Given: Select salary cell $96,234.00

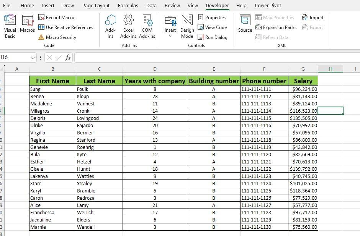Looking at the screenshot, I should coord(303,89).
